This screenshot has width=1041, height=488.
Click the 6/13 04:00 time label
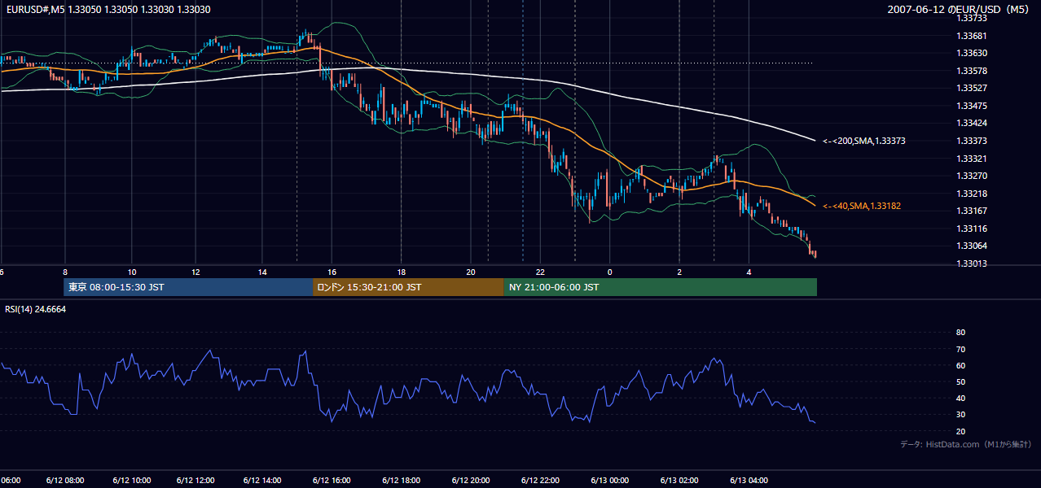pyautogui.click(x=749, y=480)
